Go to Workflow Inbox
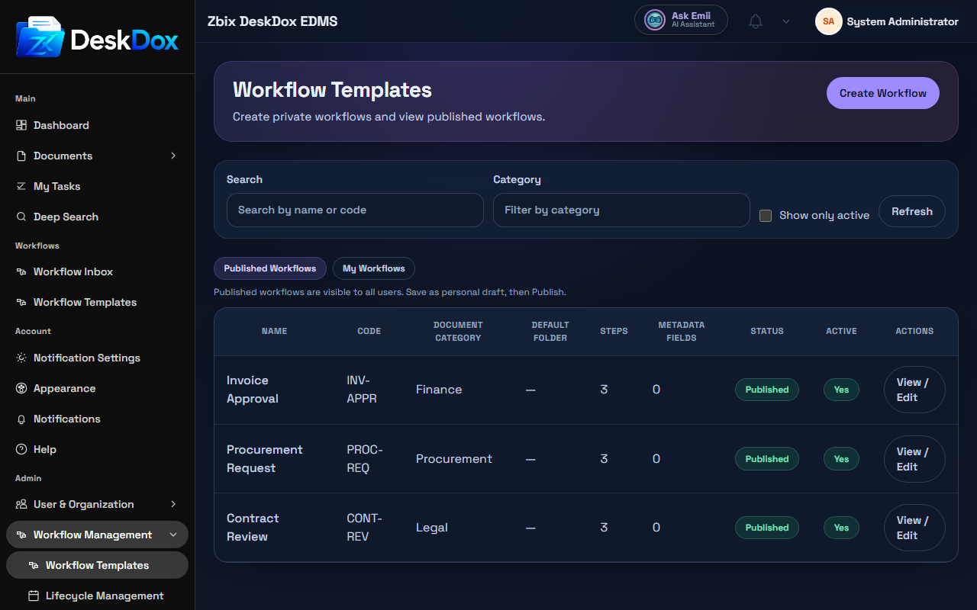 (x=97, y=271)
